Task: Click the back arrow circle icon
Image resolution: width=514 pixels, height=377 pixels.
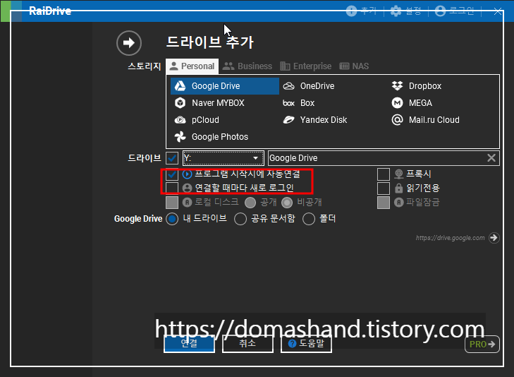Action: [129, 42]
